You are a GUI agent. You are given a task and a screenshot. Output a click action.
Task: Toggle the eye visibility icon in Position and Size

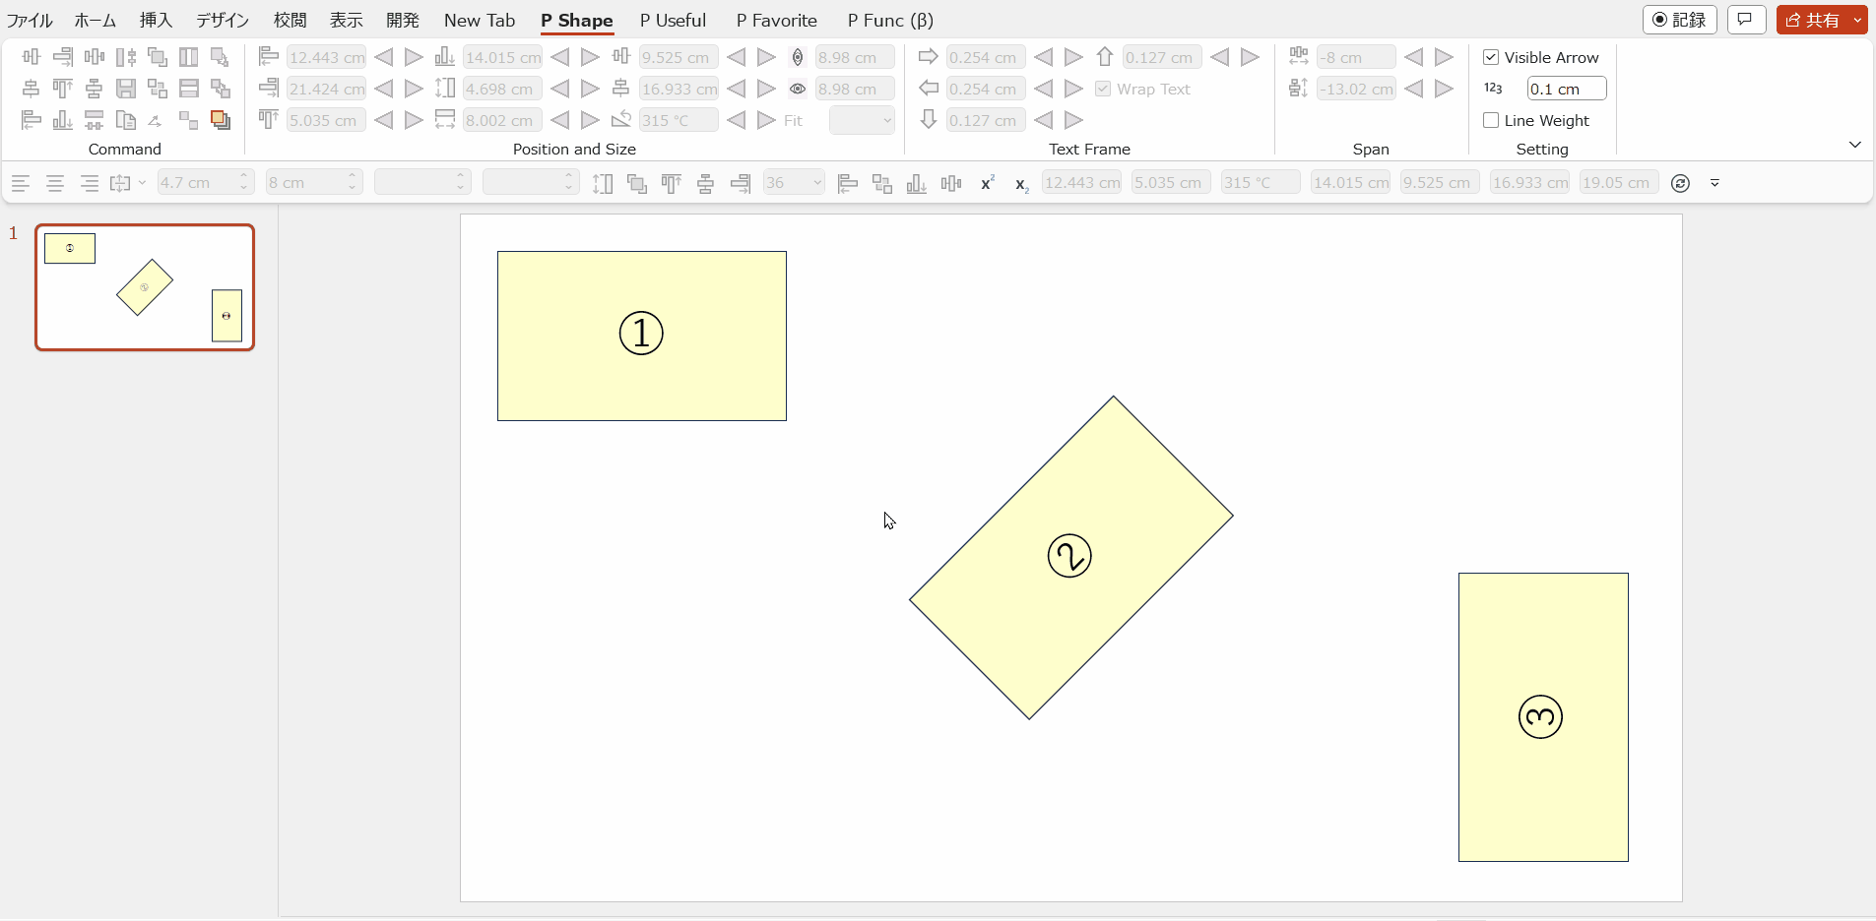click(798, 89)
